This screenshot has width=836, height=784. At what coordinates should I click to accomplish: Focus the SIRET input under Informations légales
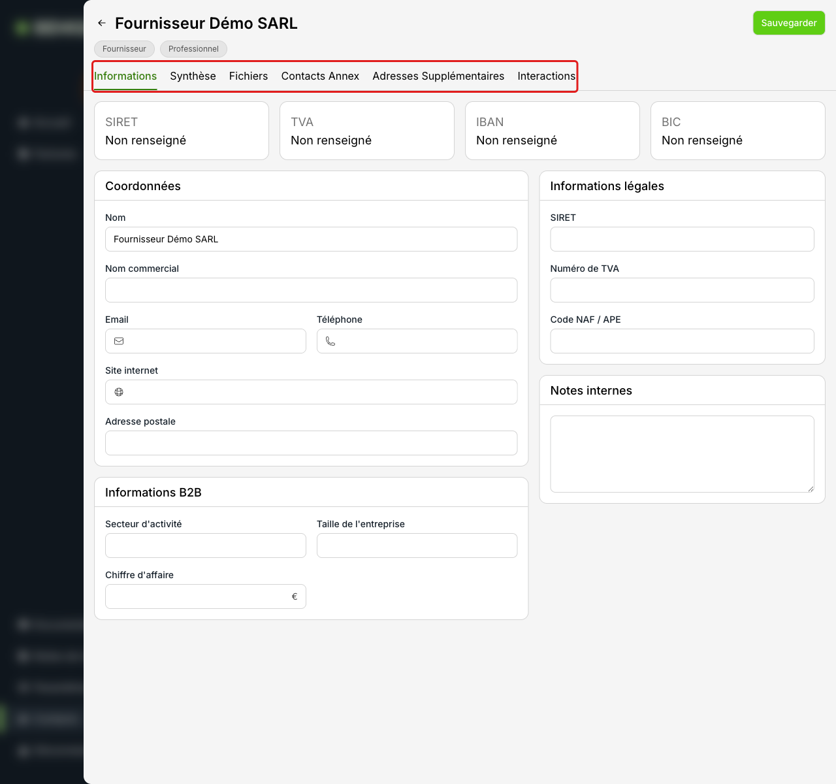682,239
